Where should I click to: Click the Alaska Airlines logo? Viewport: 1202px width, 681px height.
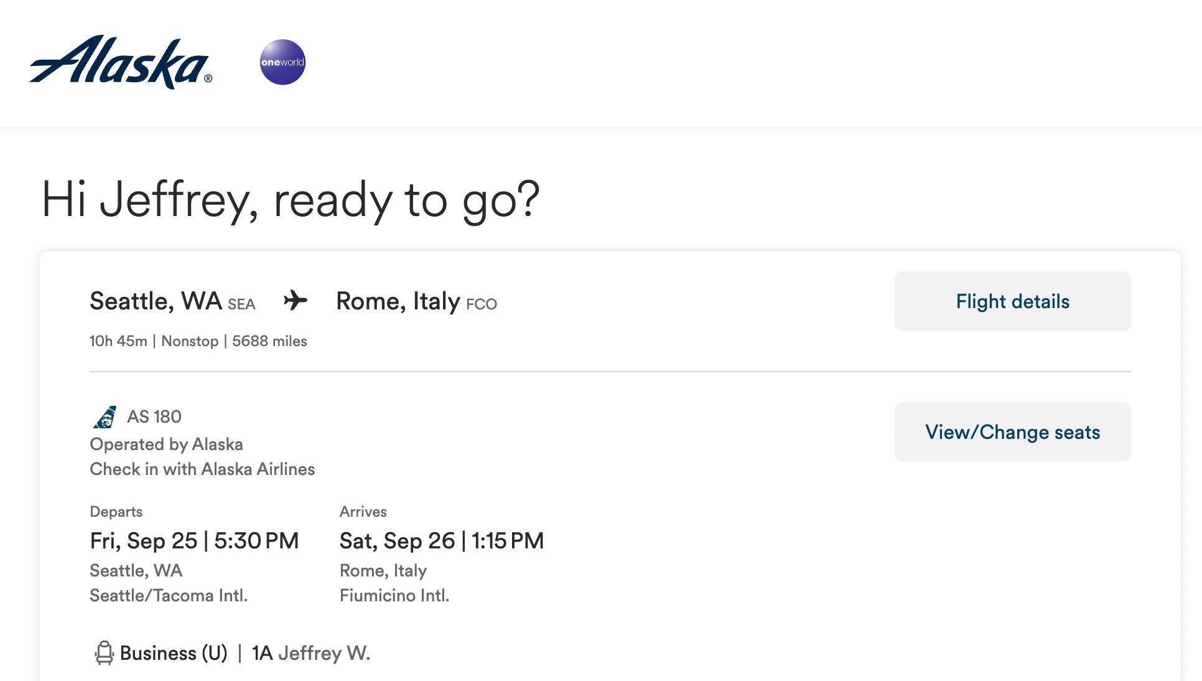pyautogui.click(x=121, y=62)
